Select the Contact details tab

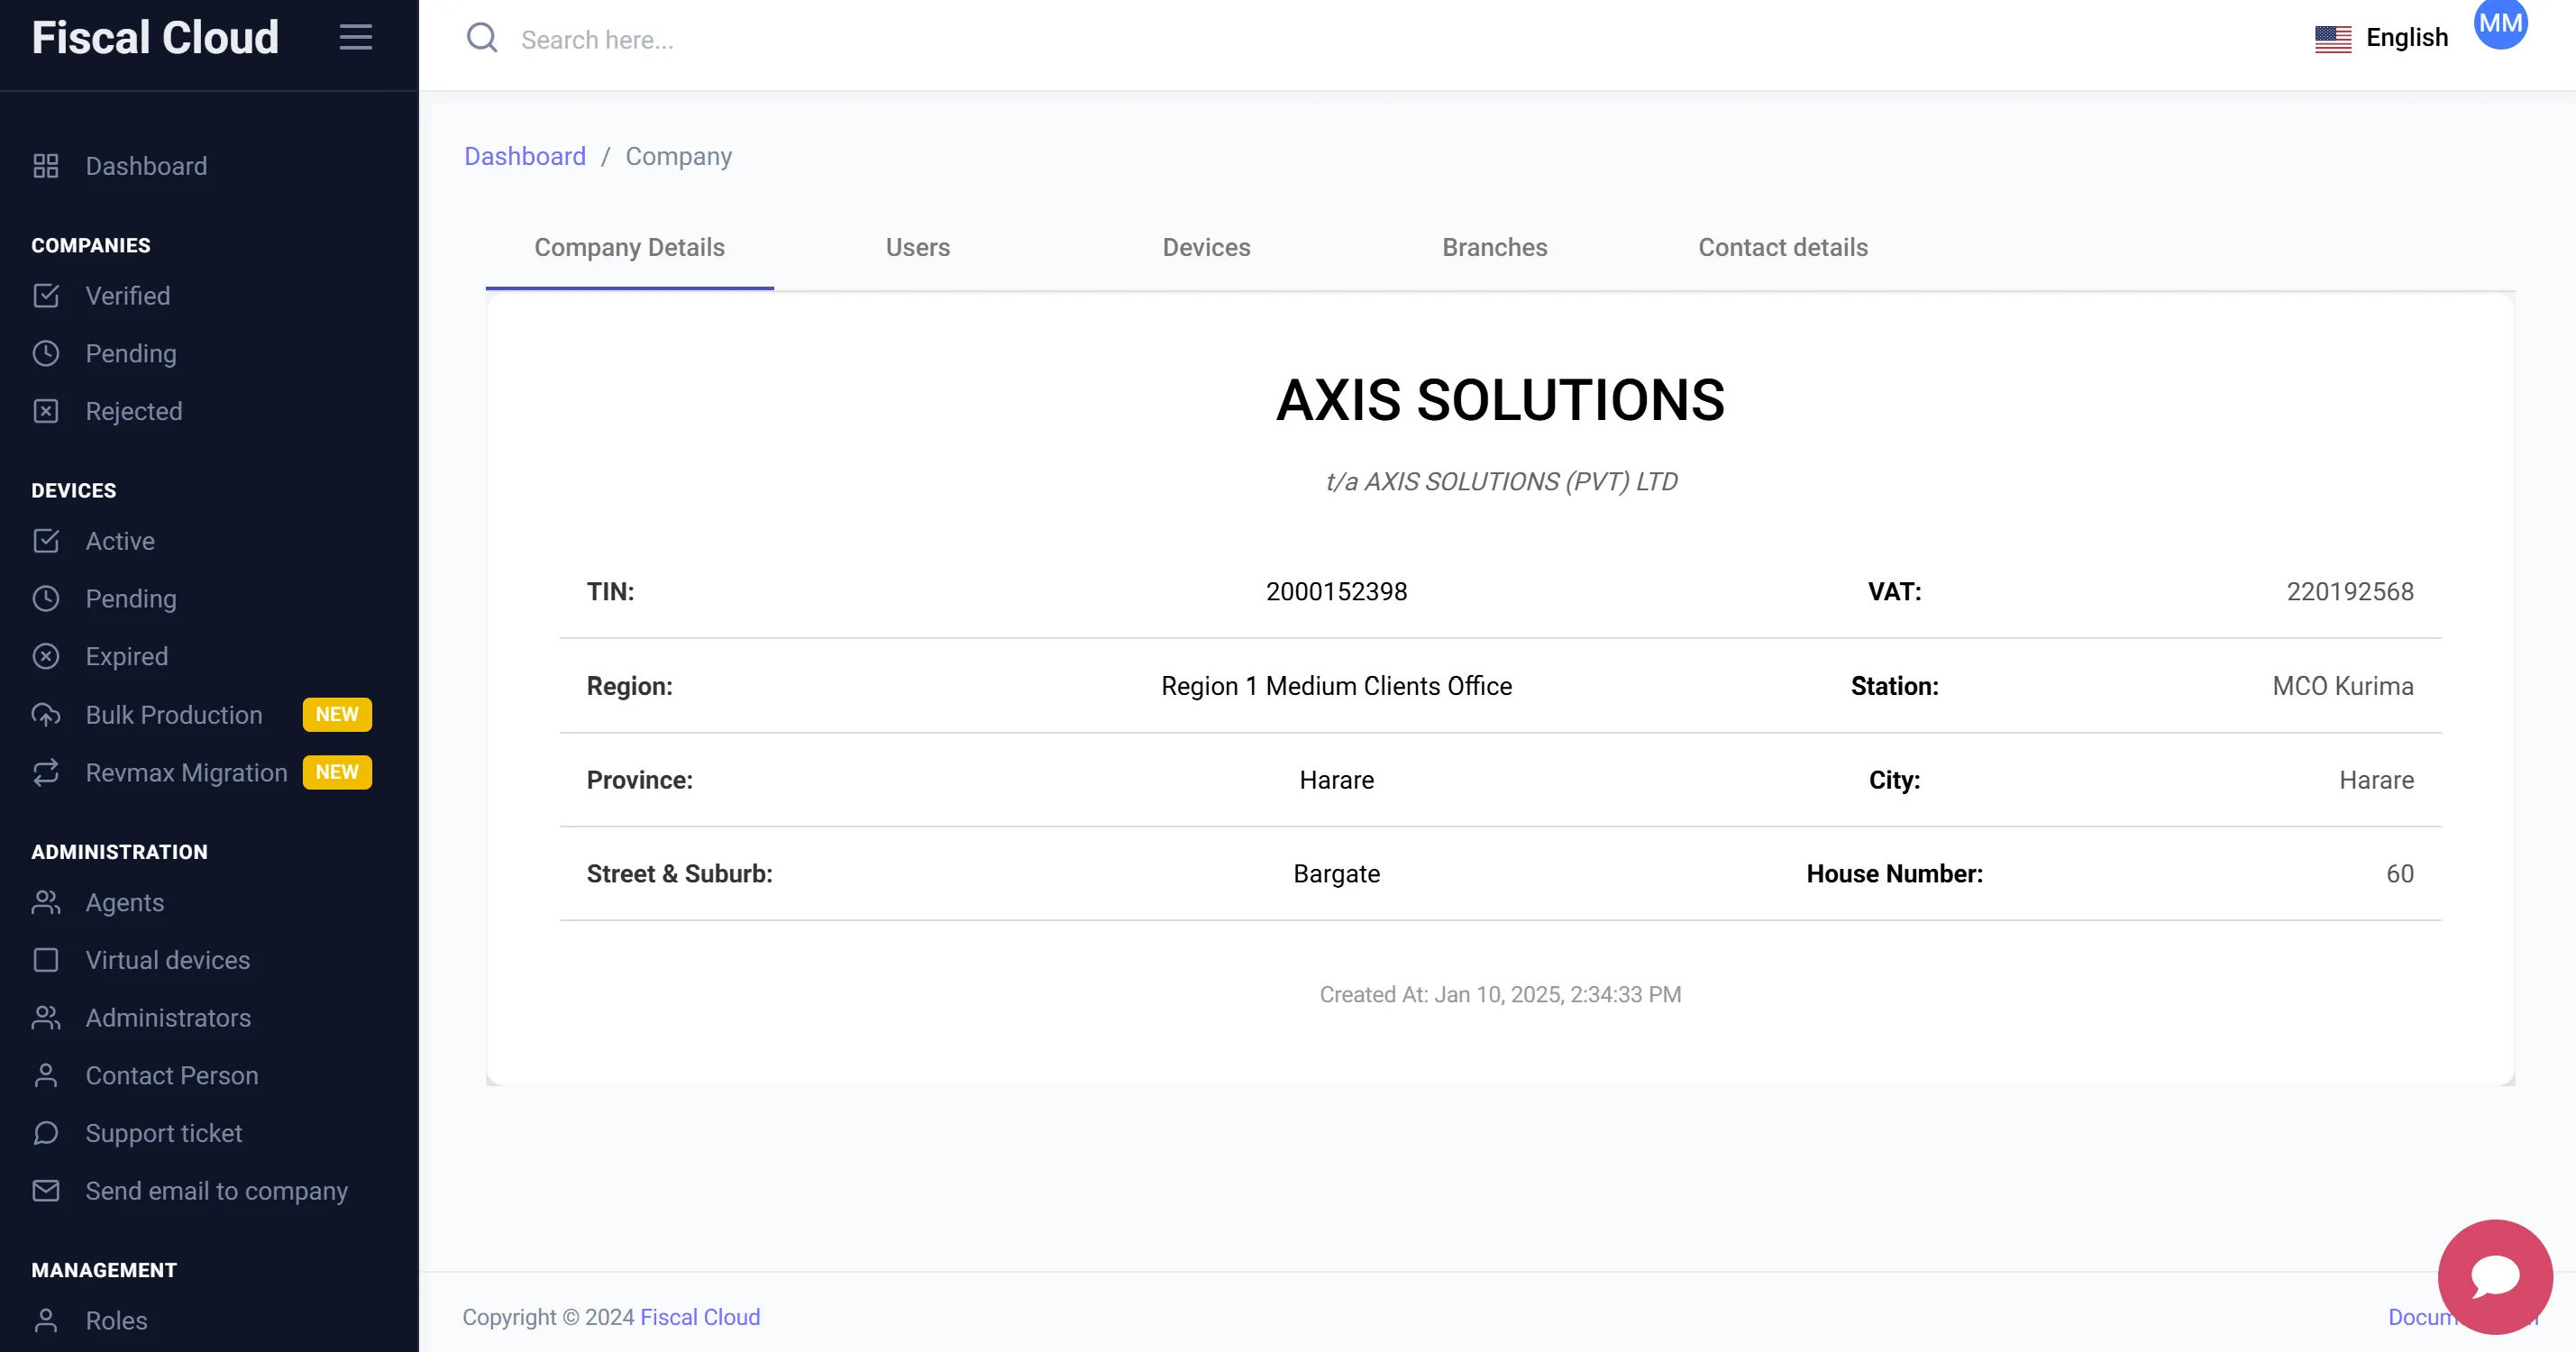1782,248
